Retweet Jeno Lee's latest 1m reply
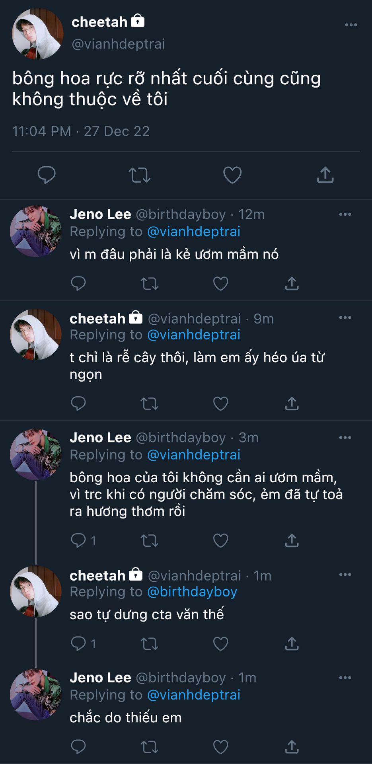 pos(150,747)
